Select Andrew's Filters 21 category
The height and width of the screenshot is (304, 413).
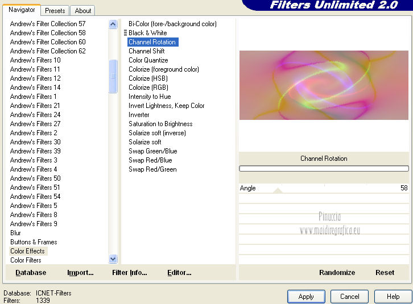coord(35,106)
